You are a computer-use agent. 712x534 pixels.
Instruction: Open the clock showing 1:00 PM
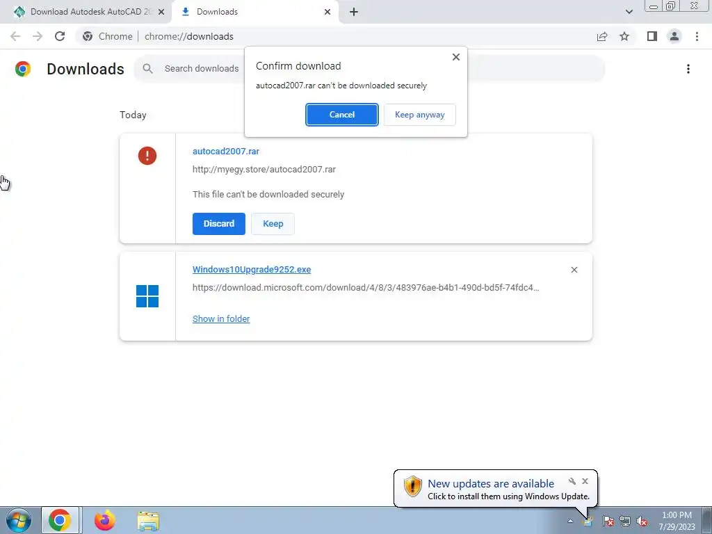(677, 520)
